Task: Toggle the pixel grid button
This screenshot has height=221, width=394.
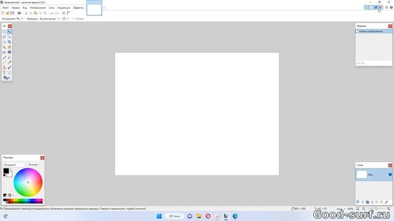Action: pyautogui.click(x=64, y=13)
